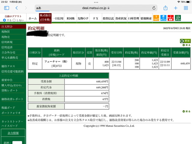Screen dimensions: 192x144
Task: Click lower 戻る link below details table
Action: click(x=187, y=111)
